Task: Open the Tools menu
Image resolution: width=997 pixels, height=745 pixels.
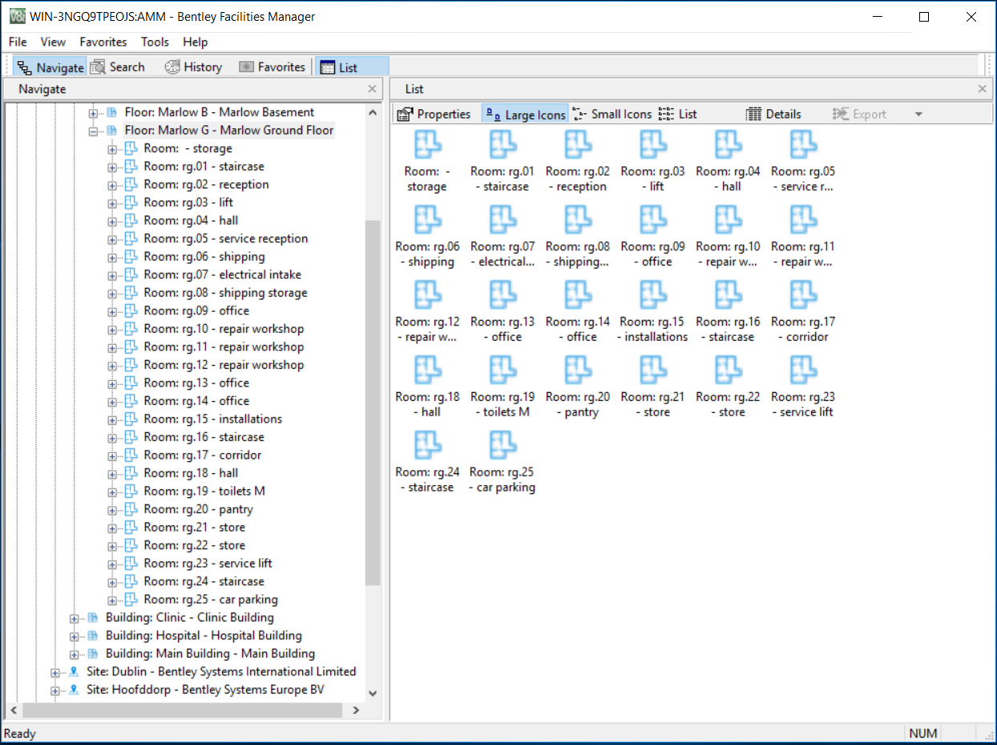Action: click(155, 42)
